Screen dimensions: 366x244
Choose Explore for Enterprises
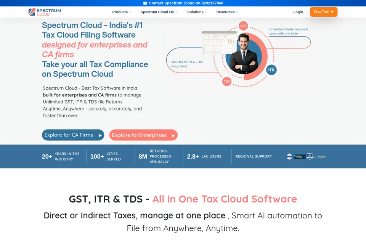tap(143, 135)
